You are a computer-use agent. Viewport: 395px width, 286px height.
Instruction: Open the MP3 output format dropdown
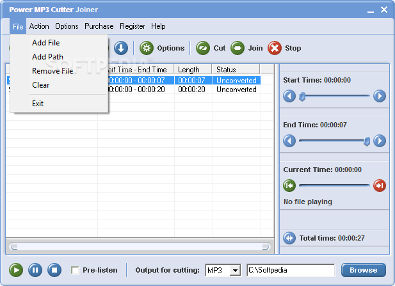(236, 271)
